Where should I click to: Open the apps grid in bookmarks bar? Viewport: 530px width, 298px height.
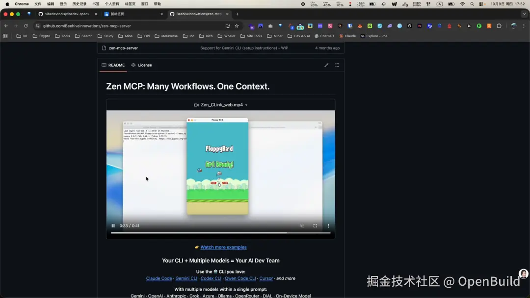point(5,36)
